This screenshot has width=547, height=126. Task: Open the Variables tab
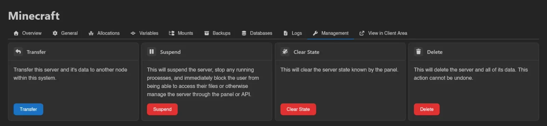coord(144,33)
